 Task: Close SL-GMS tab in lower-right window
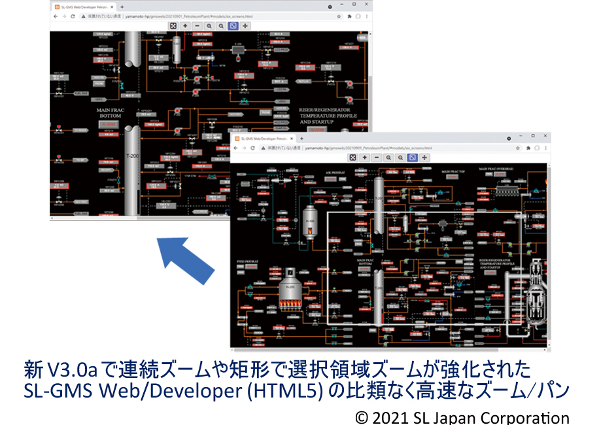point(292,139)
